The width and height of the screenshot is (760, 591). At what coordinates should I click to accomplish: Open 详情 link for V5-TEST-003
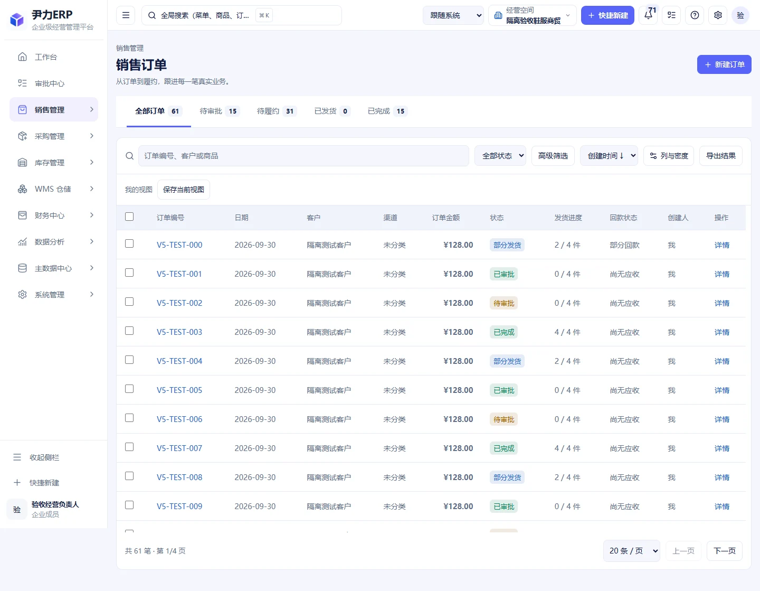click(722, 332)
